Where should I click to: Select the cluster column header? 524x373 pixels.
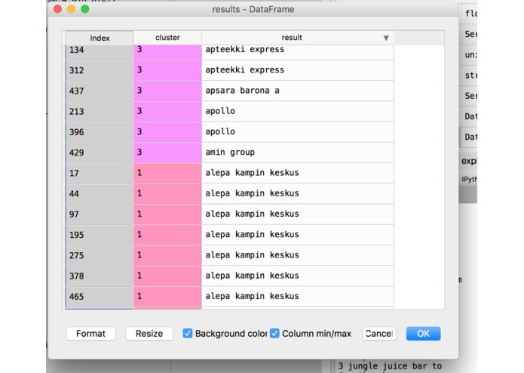pos(167,38)
